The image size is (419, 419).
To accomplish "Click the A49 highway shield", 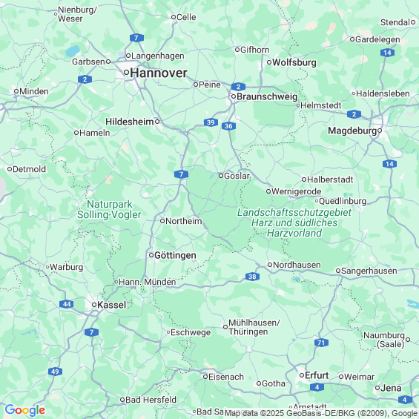I will pyautogui.click(x=55, y=372).
